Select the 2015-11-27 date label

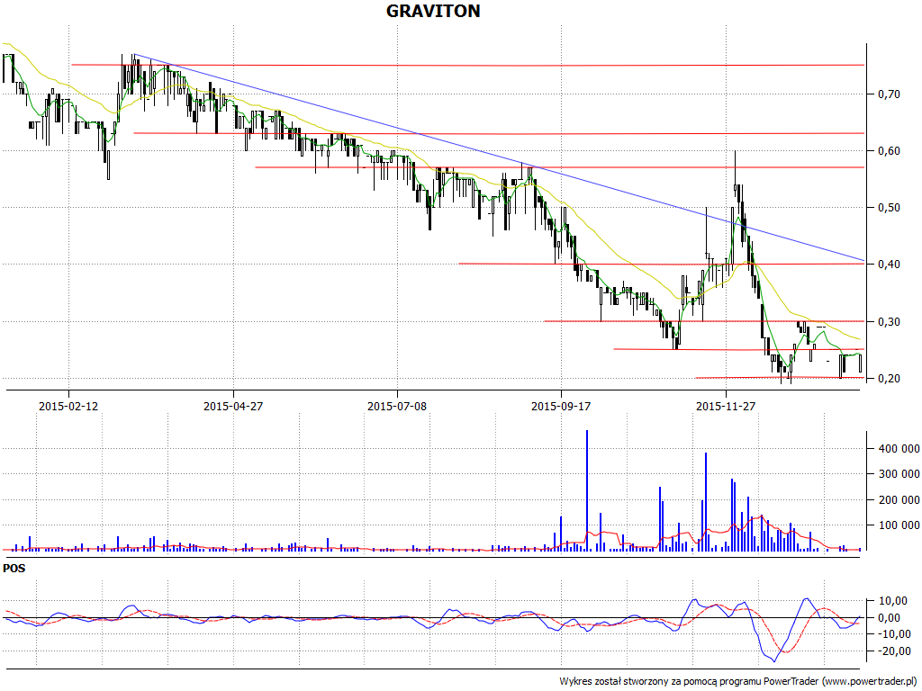[725, 406]
